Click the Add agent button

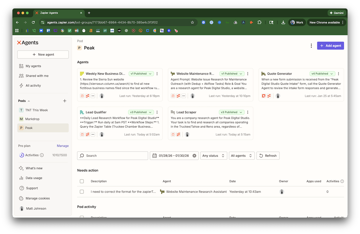pyautogui.click(x=331, y=46)
